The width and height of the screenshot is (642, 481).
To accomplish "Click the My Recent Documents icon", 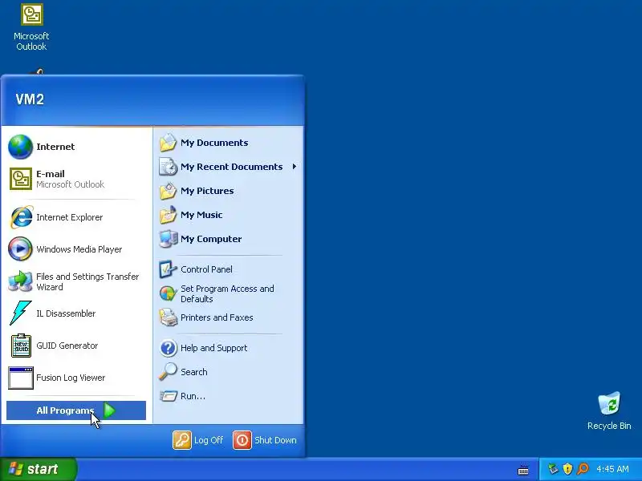I will point(168,167).
